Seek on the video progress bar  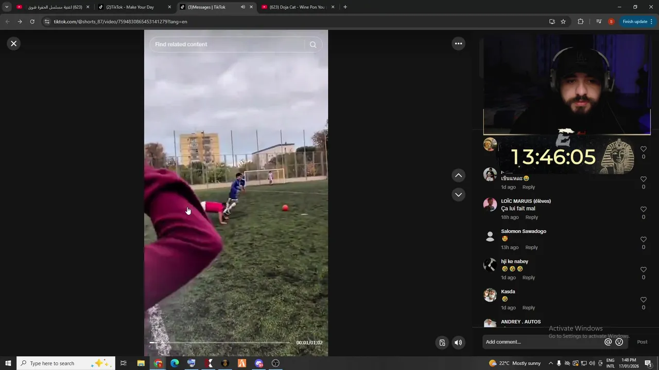coord(220,342)
